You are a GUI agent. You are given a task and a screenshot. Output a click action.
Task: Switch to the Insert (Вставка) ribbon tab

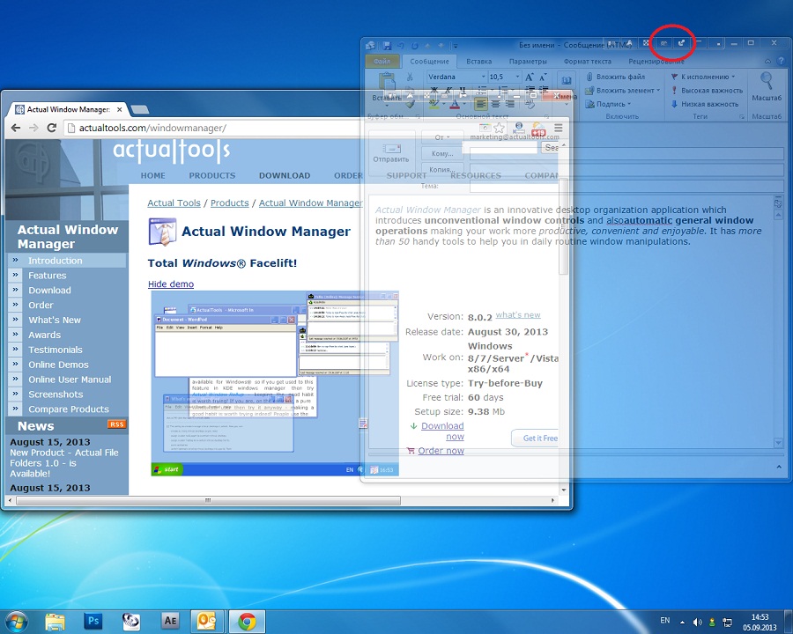[x=479, y=61]
